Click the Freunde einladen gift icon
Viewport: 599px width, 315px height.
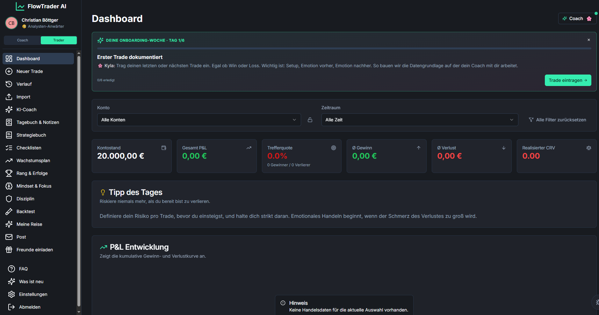click(x=9, y=250)
